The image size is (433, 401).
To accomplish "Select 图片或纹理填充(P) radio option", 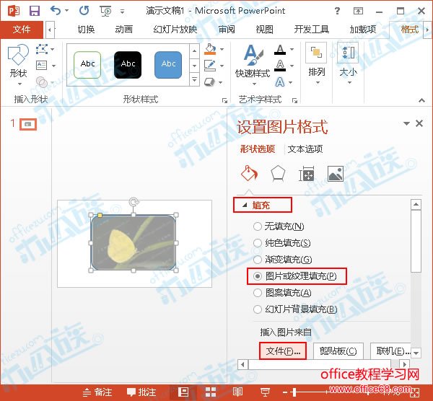I will tap(295, 276).
